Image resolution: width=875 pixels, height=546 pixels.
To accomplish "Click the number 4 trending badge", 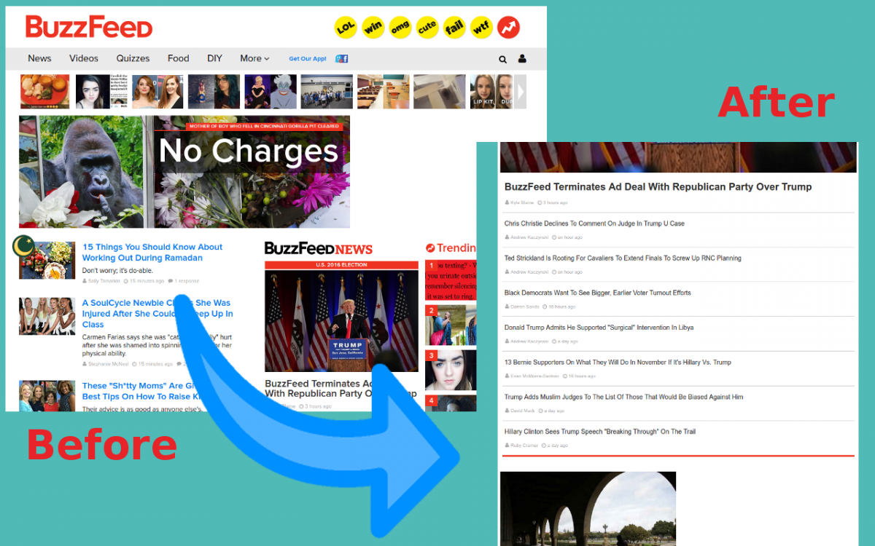I will coord(431,400).
